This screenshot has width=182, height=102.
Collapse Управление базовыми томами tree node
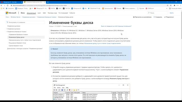click(x=7, y=31)
